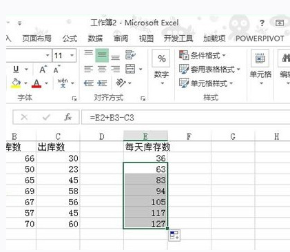Increase indent icon
Screen dimensions: 290x252
coord(102,83)
